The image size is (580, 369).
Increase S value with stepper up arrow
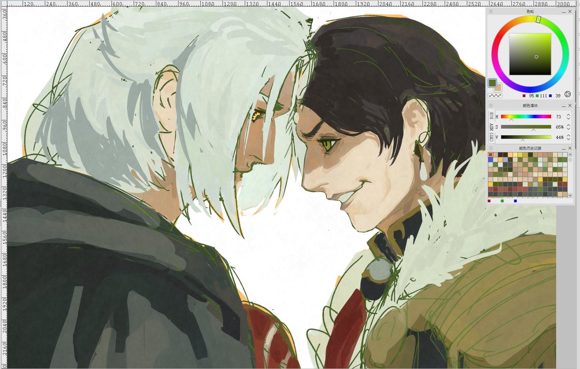point(568,125)
